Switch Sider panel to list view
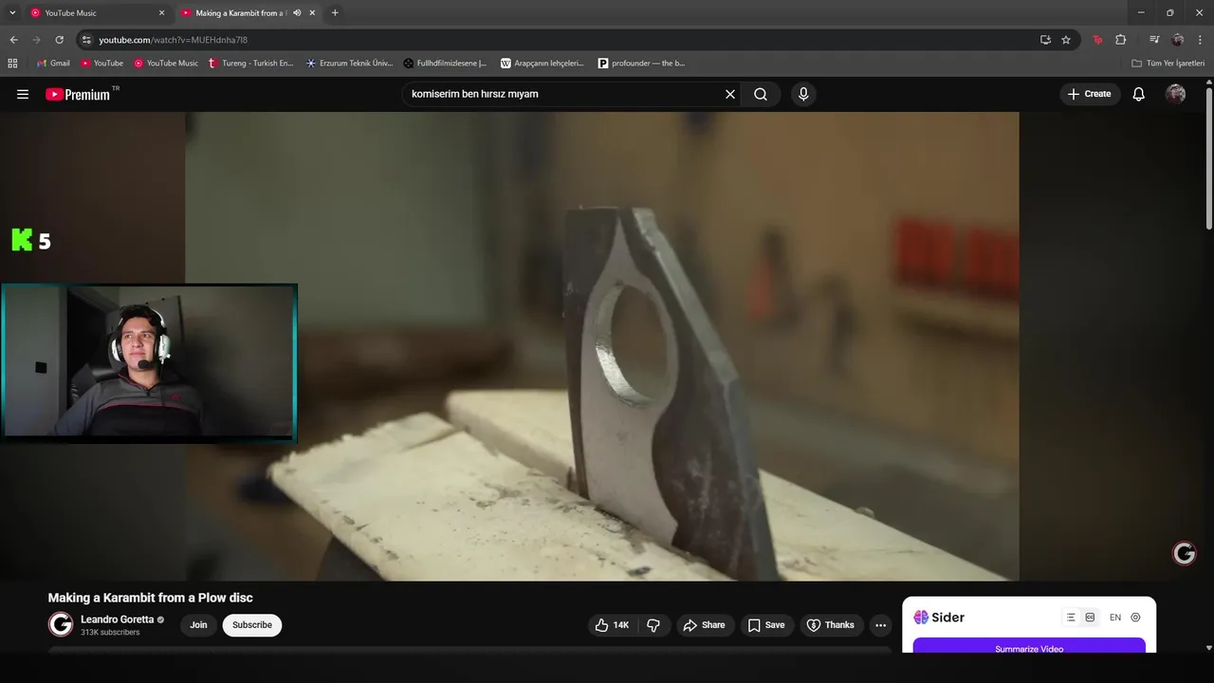This screenshot has height=683, width=1214. 1071,618
